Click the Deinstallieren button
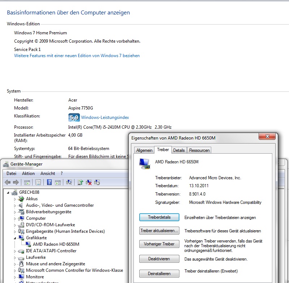Viewport: 289px width, 283px height. [x=159, y=274]
